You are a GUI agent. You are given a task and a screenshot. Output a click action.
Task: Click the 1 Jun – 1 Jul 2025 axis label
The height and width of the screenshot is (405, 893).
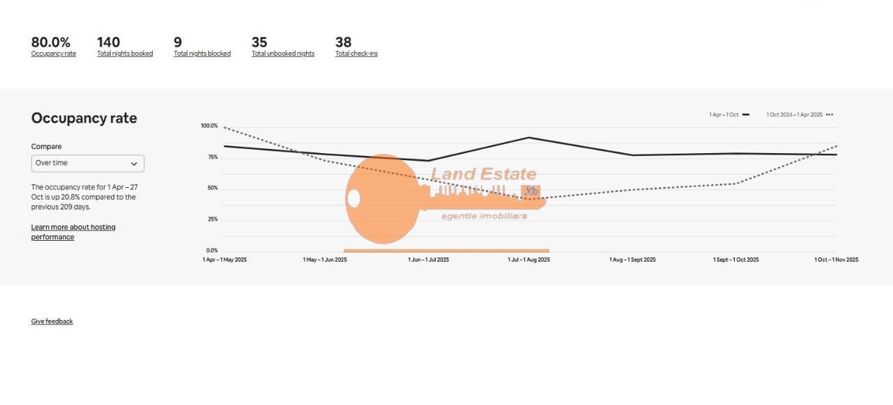tap(429, 260)
